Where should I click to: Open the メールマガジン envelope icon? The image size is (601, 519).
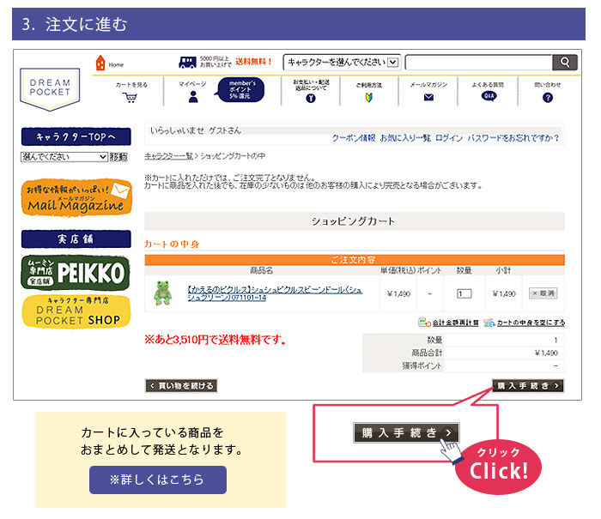pos(428,98)
